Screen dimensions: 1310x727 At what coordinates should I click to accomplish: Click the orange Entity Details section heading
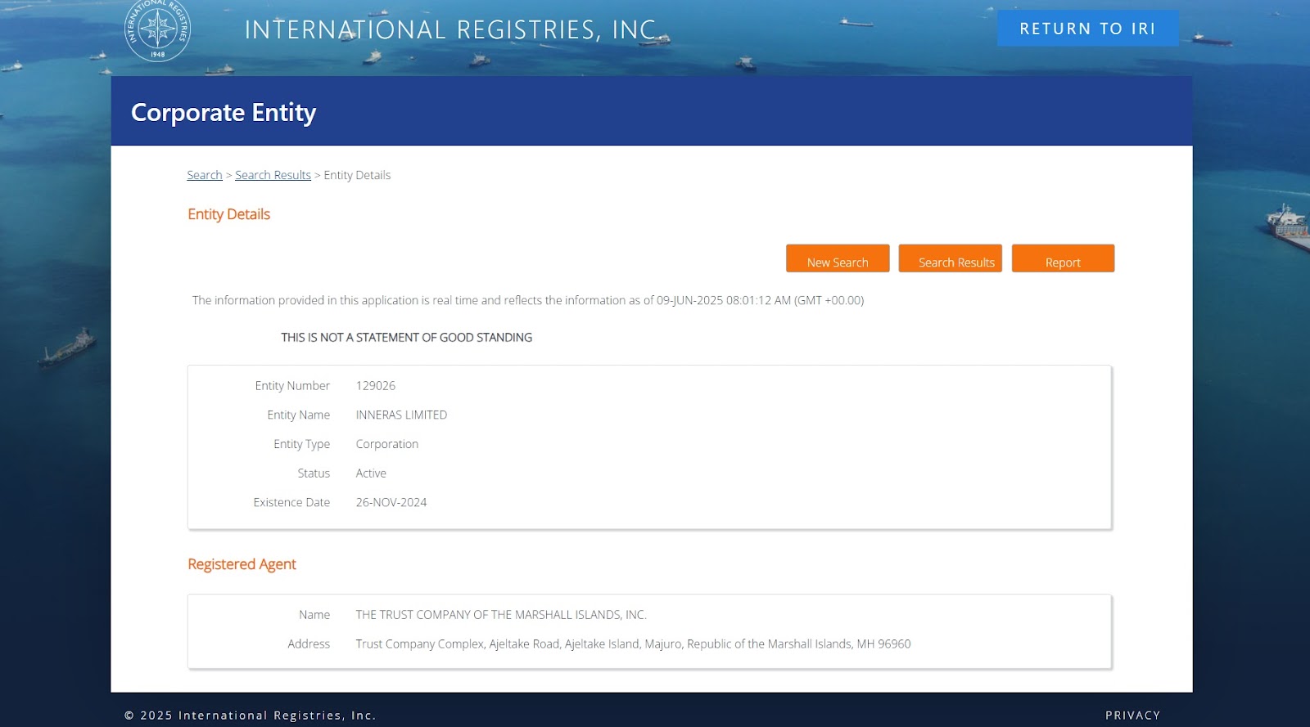coord(228,214)
